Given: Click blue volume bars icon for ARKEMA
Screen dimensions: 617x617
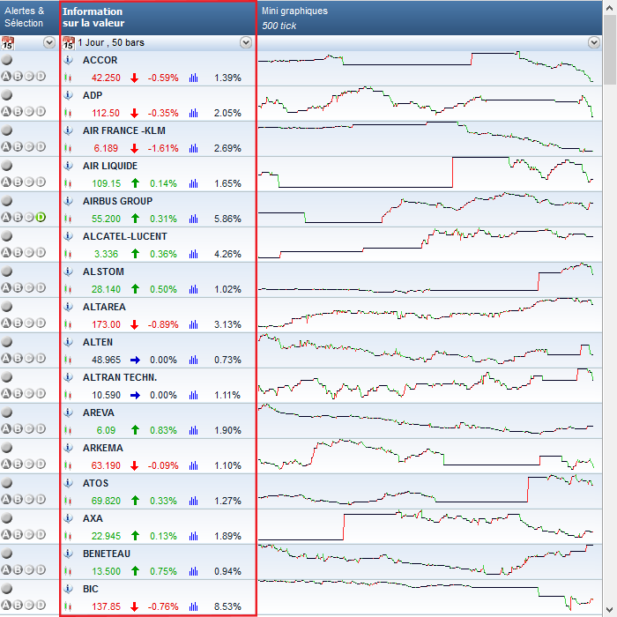Looking at the screenshot, I should pos(193,465).
